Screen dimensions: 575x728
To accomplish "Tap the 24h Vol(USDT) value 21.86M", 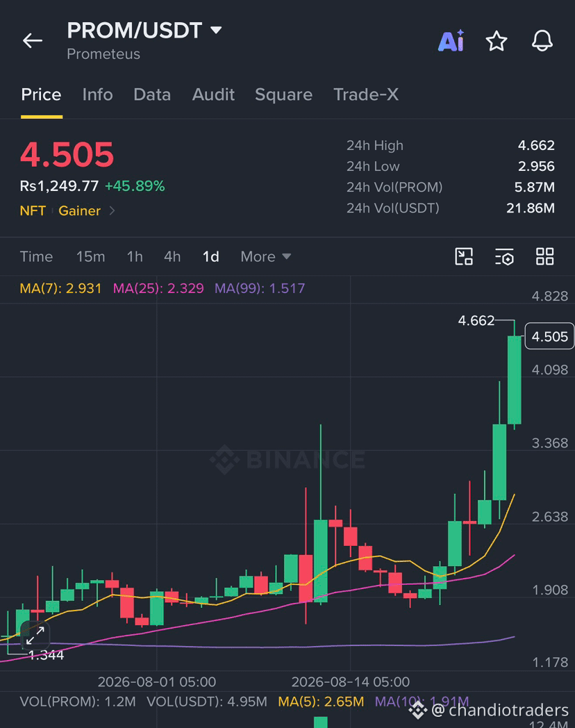I will tap(531, 208).
